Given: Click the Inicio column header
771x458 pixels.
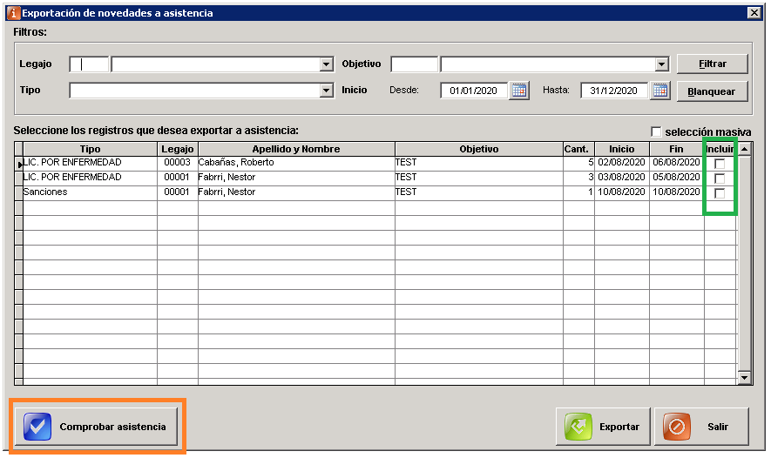Looking at the screenshot, I should 622,149.
